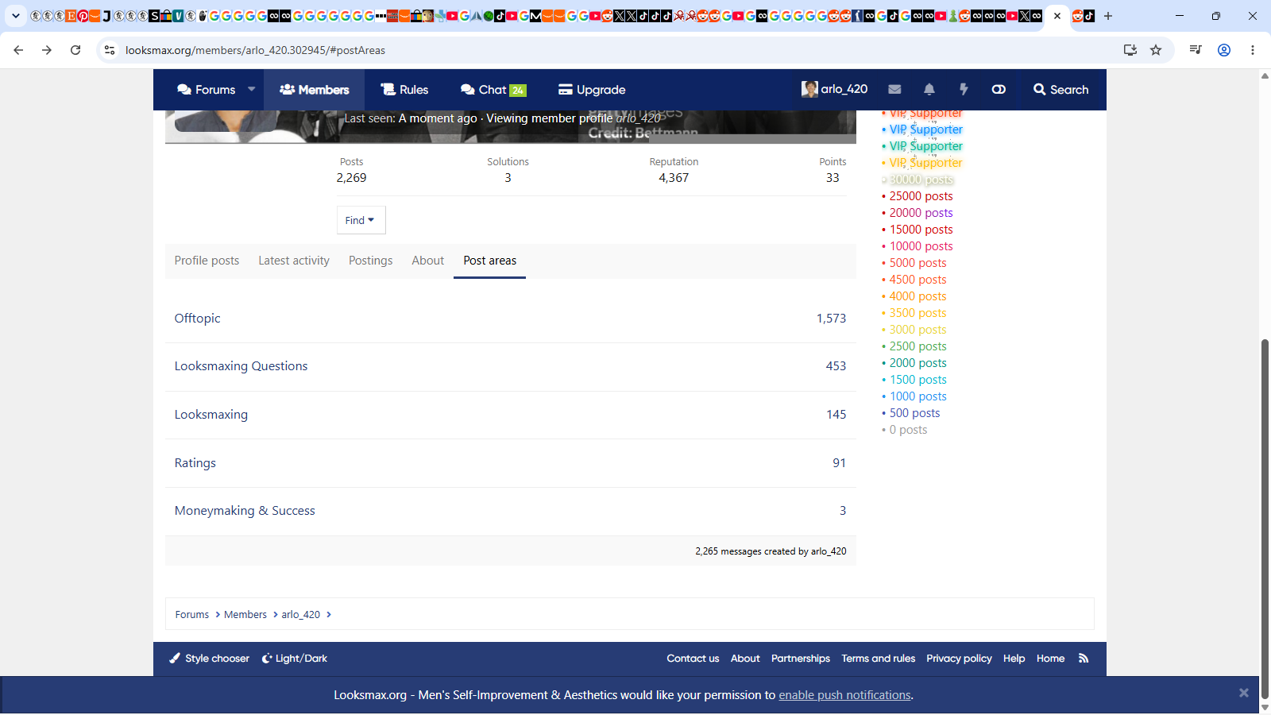The width and height of the screenshot is (1271, 715).
Task: Open the Members navigation item
Action: point(314,90)
